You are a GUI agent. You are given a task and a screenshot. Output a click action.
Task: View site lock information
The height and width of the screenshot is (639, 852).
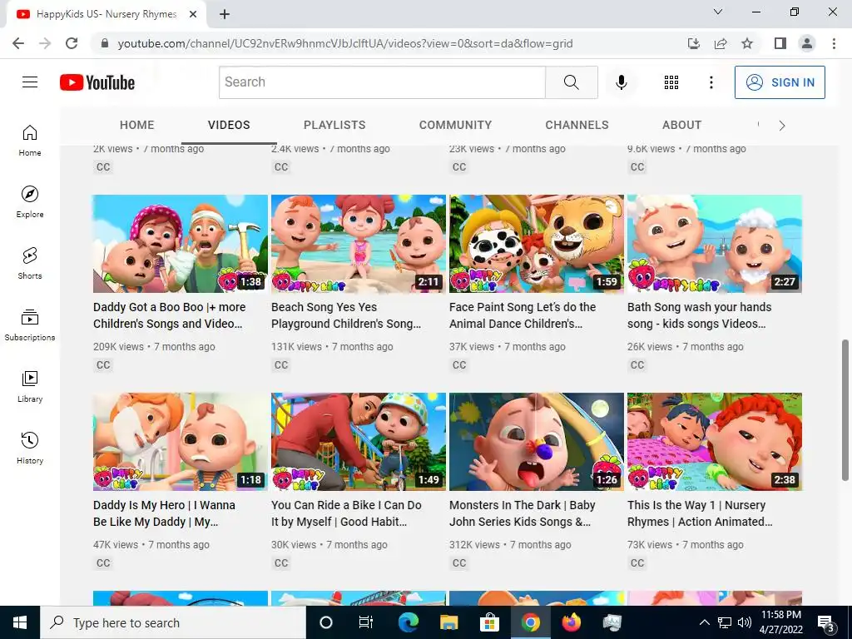coord(105,43)
